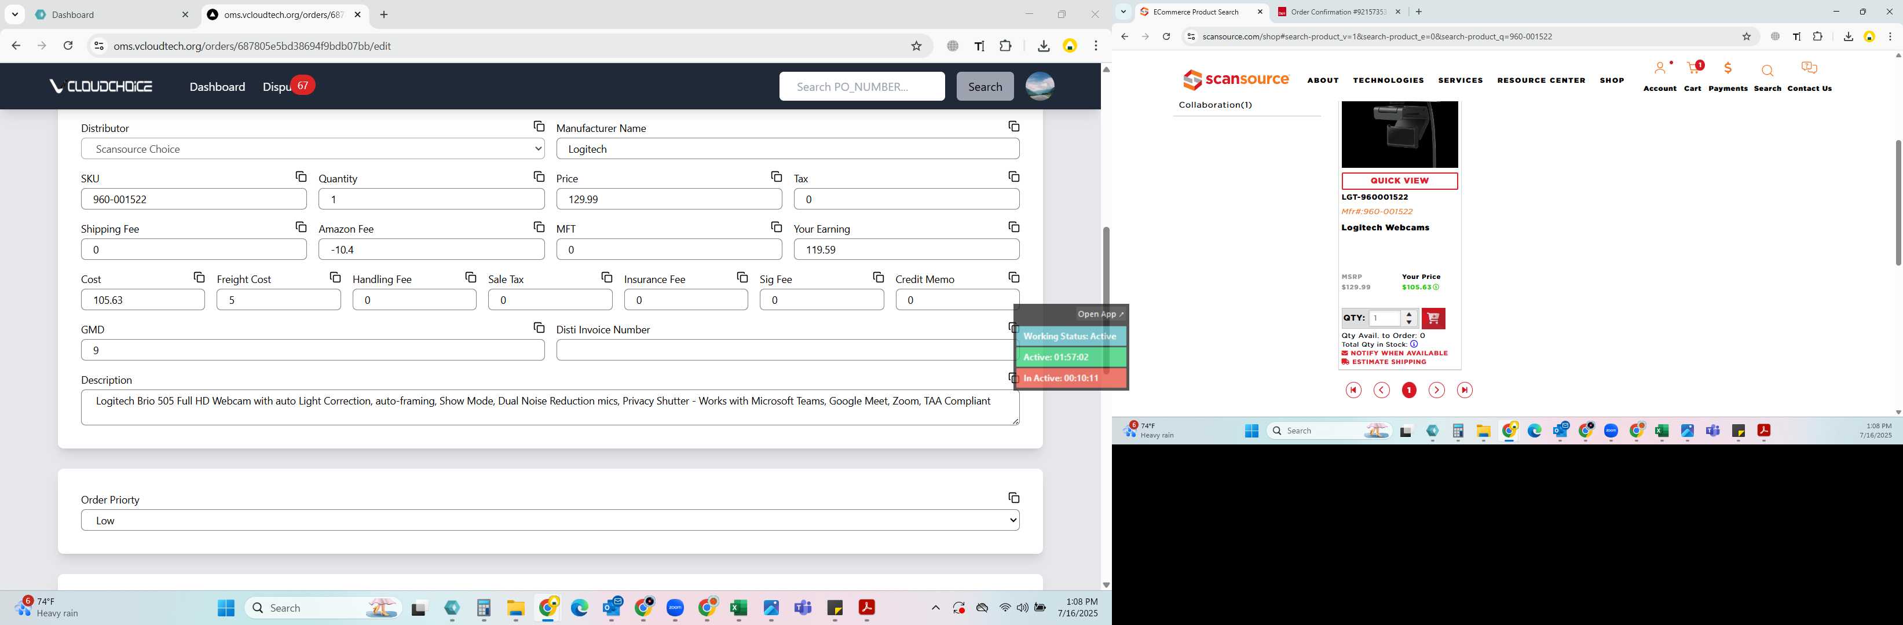
Task: Copy the Sig Fee value
Action: click(877, 277)
